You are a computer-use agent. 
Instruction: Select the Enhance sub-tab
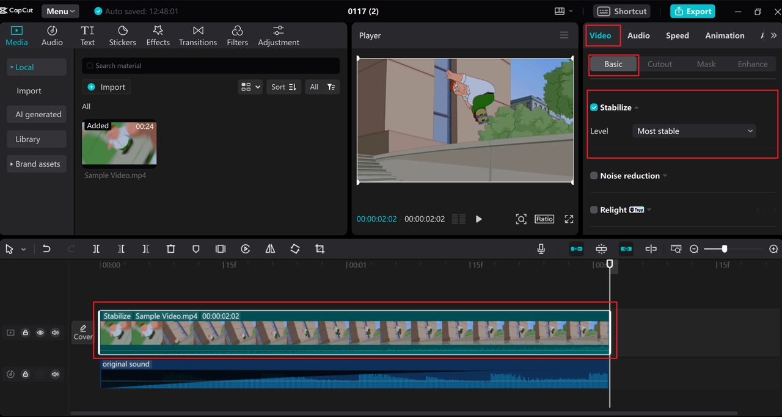[x=752, y=64]
